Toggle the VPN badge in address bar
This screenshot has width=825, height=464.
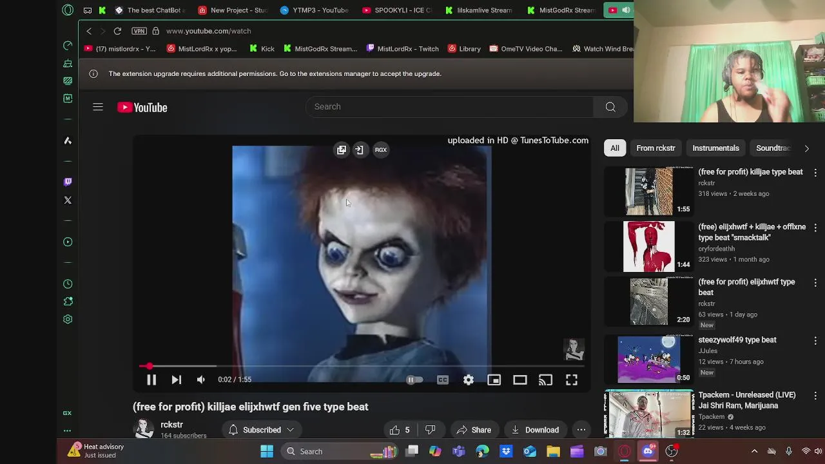[x=139, y=31]
